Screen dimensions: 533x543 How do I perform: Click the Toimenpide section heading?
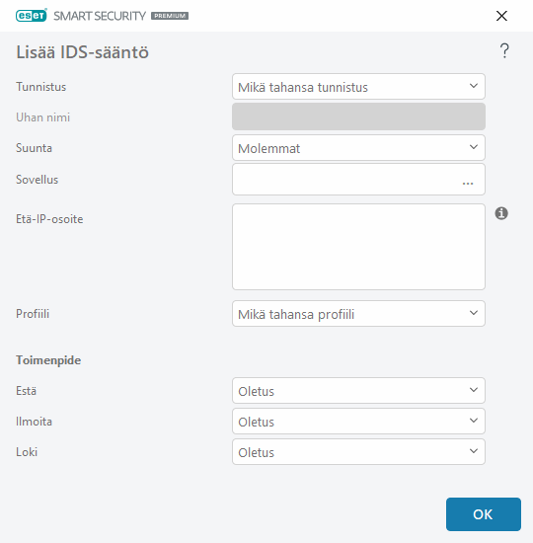(x=48, y=360)
